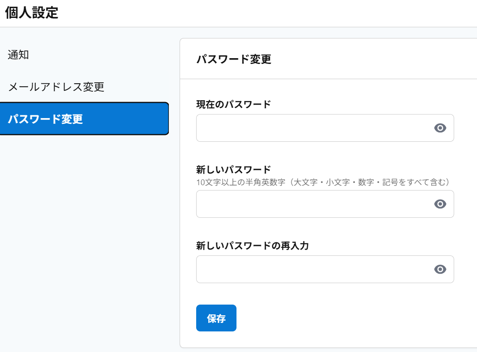Open the 通知 settings section
Screen dimensions: 477x352
tap(18, 55)
